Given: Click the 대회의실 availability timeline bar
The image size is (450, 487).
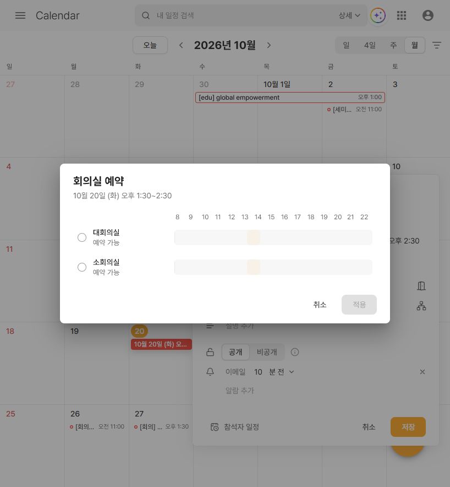Looking at the screenshot, I should (273, 237).
